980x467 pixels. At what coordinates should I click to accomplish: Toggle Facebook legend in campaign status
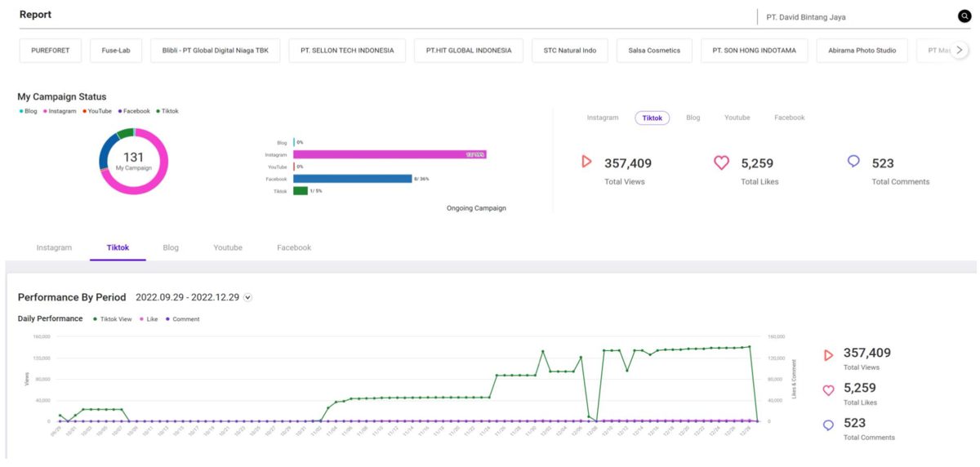coord(134,111)
